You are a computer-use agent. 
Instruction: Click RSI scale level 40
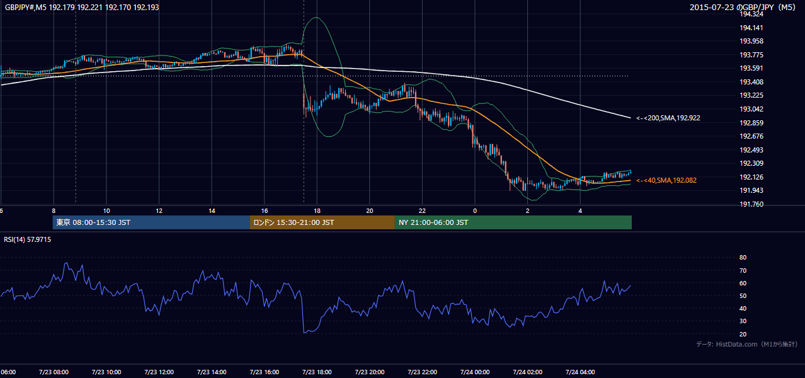tap(743, 308)
